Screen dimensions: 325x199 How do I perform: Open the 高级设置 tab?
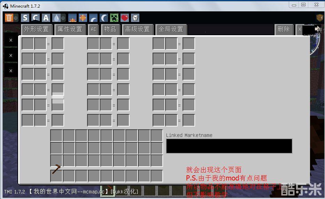(x=138, y=29)
